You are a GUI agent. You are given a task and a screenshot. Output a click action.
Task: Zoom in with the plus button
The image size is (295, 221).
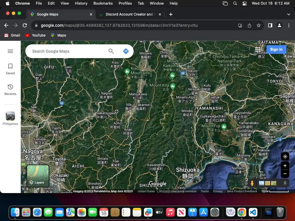(285, 165)
